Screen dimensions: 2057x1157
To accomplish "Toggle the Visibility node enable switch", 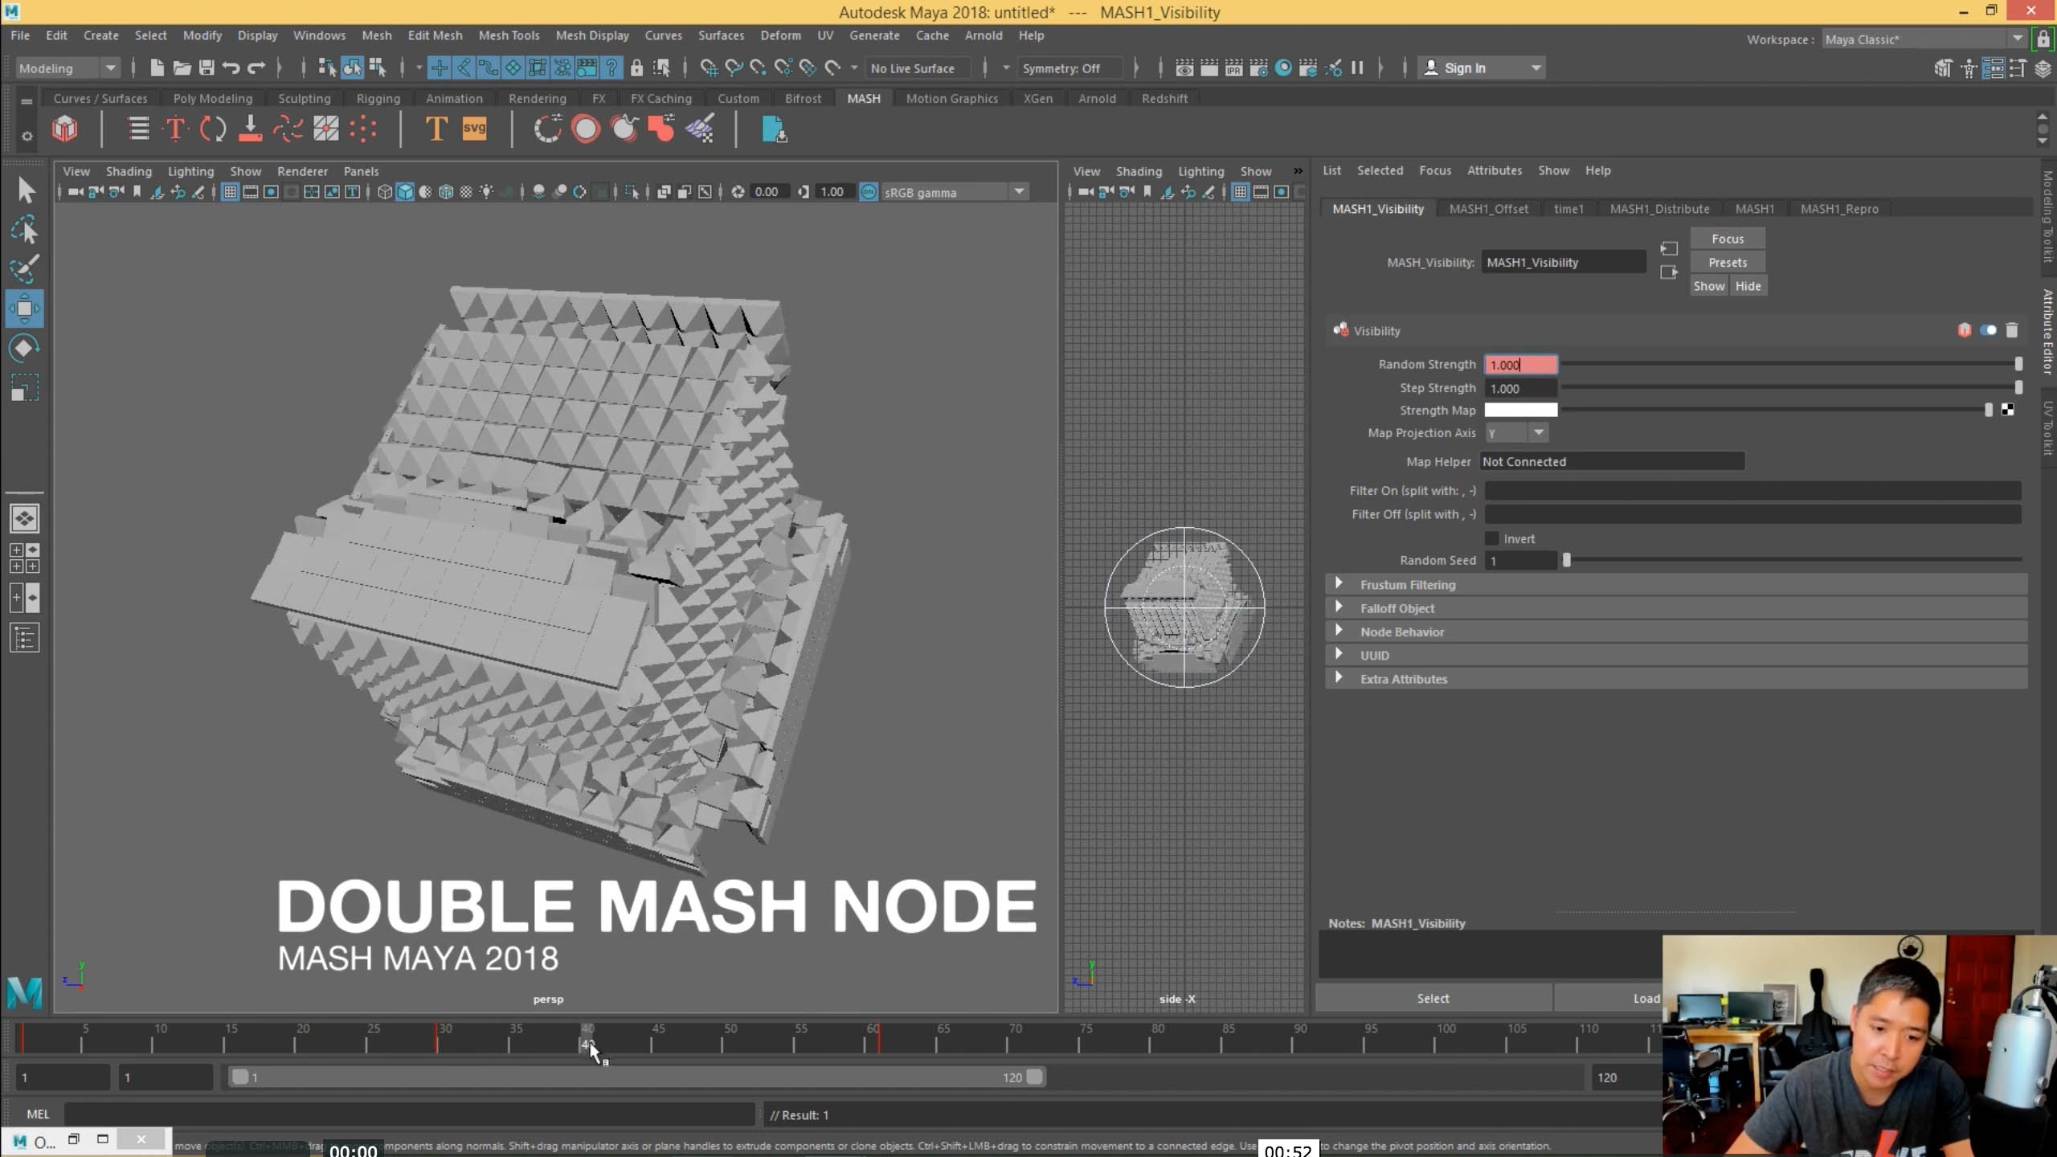I will coord(1988,330).
